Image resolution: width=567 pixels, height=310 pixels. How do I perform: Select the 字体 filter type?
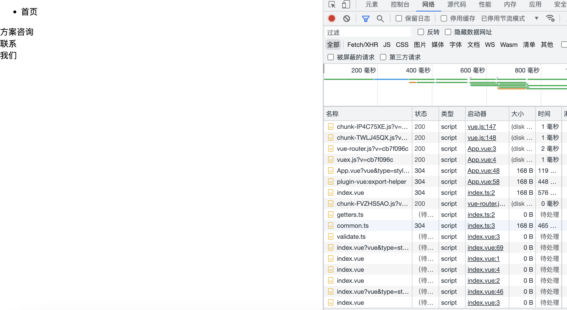point(456,45)
